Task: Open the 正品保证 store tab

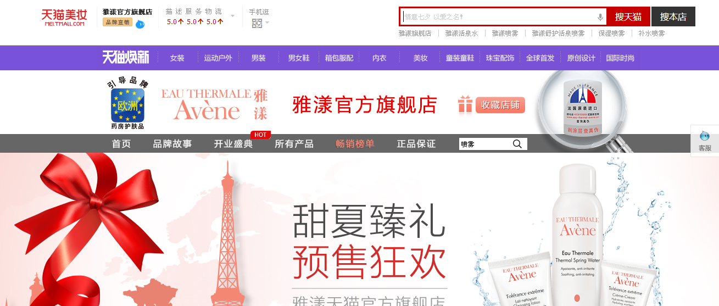Action: click(416, 144)
